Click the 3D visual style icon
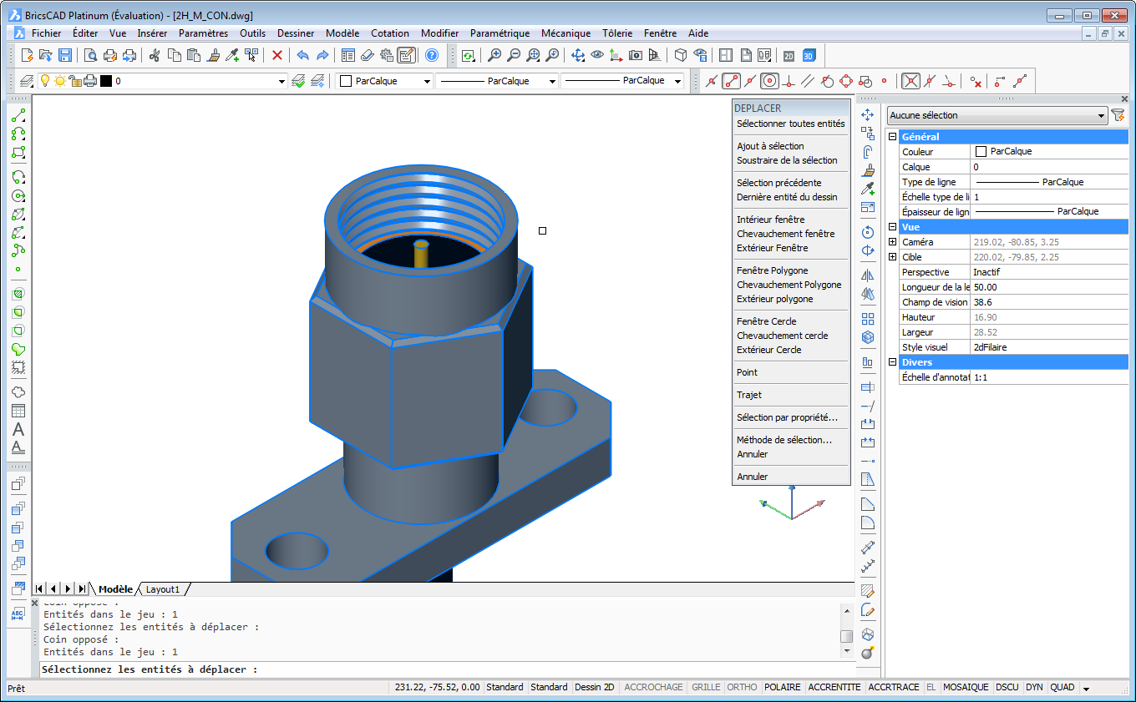Viewport: 1136px width, 702px height. pos(809,55)
